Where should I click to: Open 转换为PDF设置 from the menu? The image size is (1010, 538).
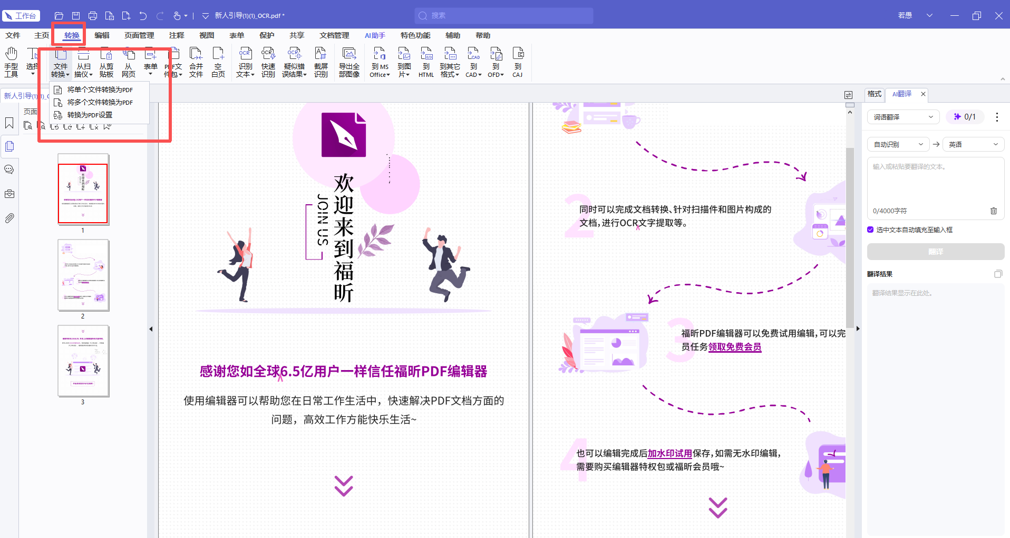coord(100,115)
